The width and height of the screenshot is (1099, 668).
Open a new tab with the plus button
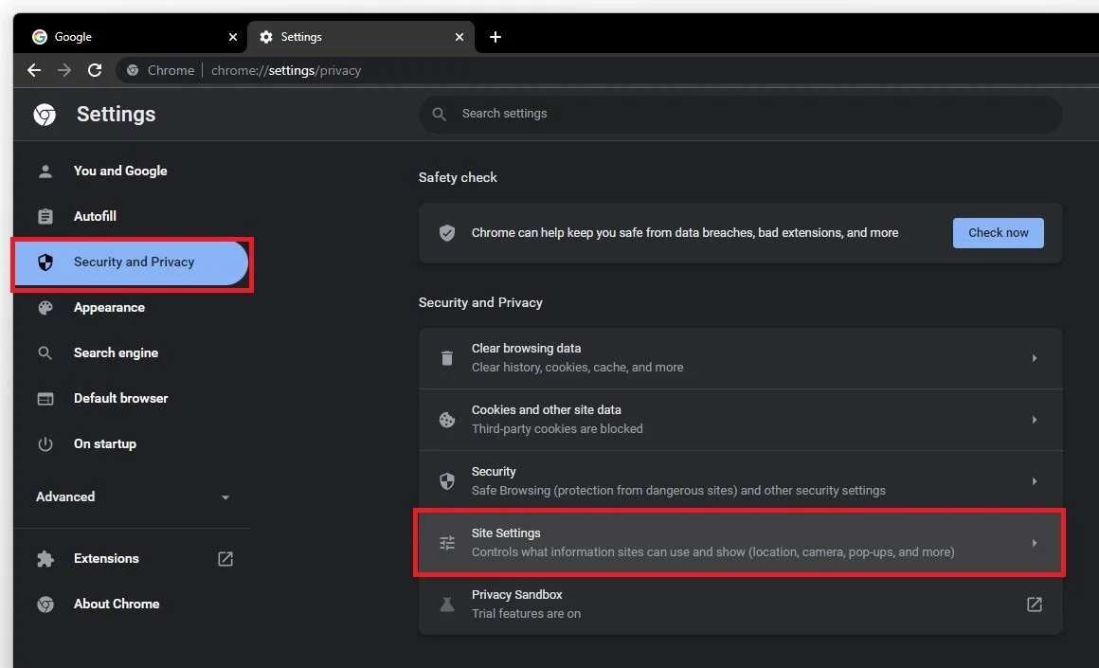(495, 36)
